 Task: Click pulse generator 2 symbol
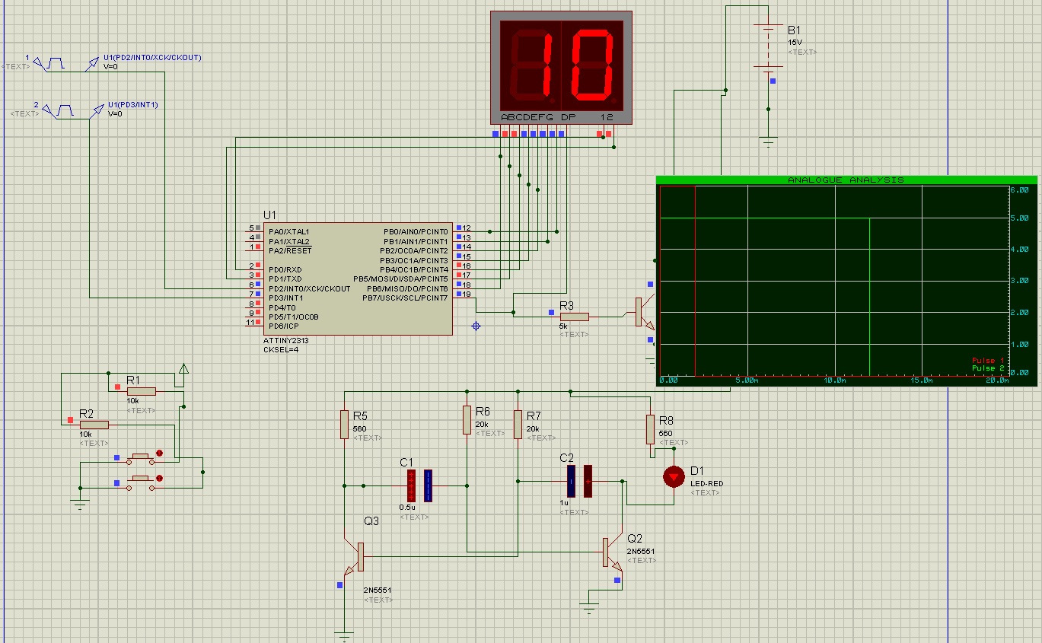pos(61,110)
